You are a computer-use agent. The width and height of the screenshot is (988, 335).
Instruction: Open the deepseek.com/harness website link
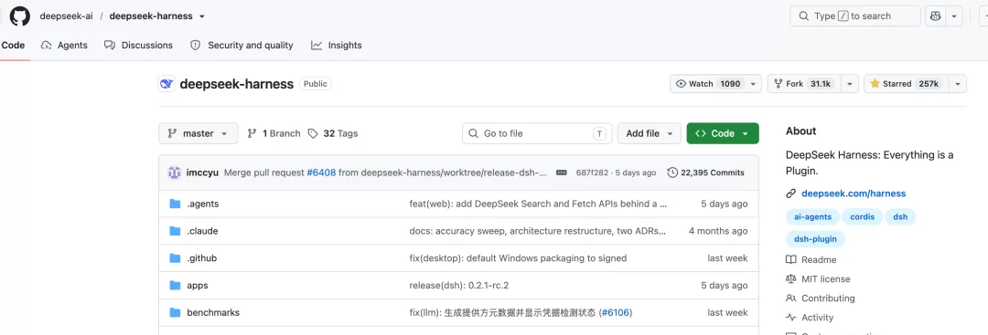[854, 194]
